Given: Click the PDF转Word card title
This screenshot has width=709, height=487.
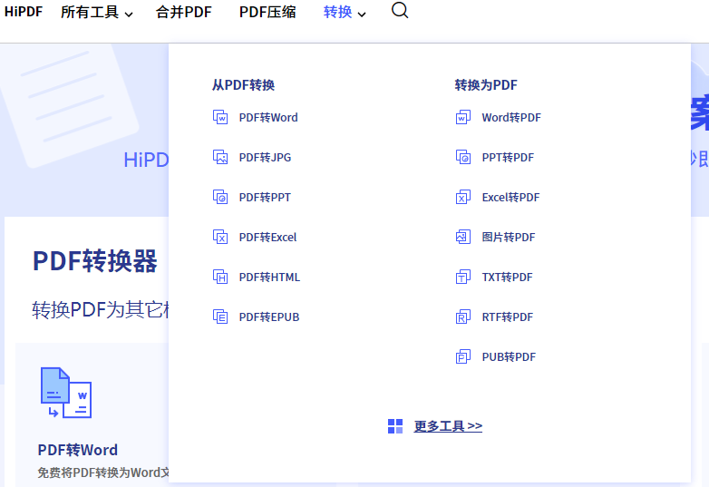Looking at the screenshot, I should [78, 450].
